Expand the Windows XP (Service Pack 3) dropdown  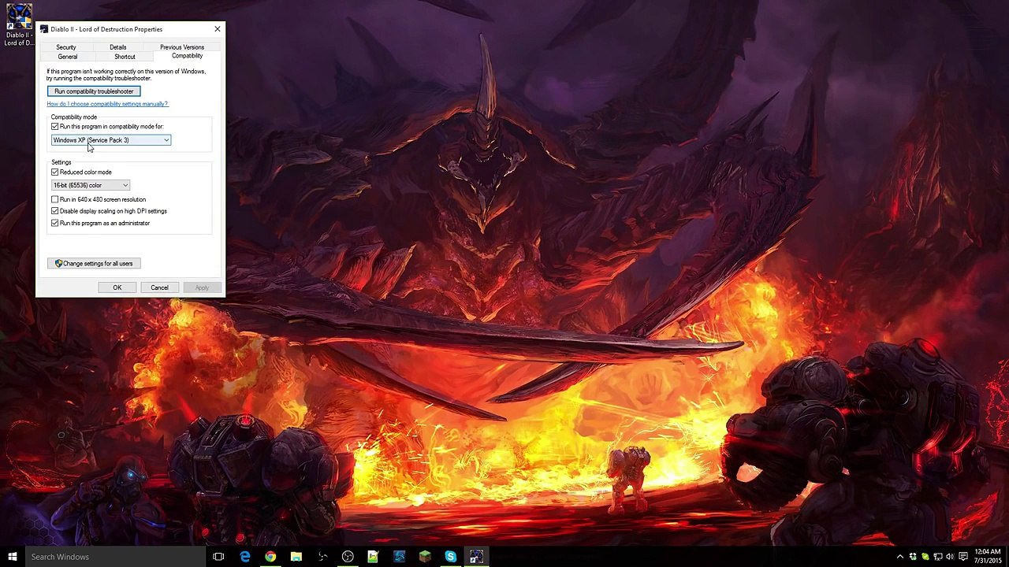[x=111, y=140]
